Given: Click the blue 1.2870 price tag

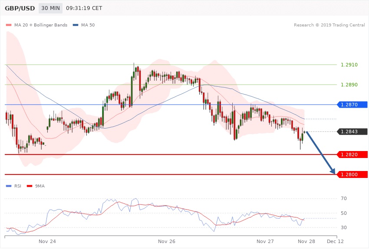Looking at the screenshot, I should pos(352,105).
